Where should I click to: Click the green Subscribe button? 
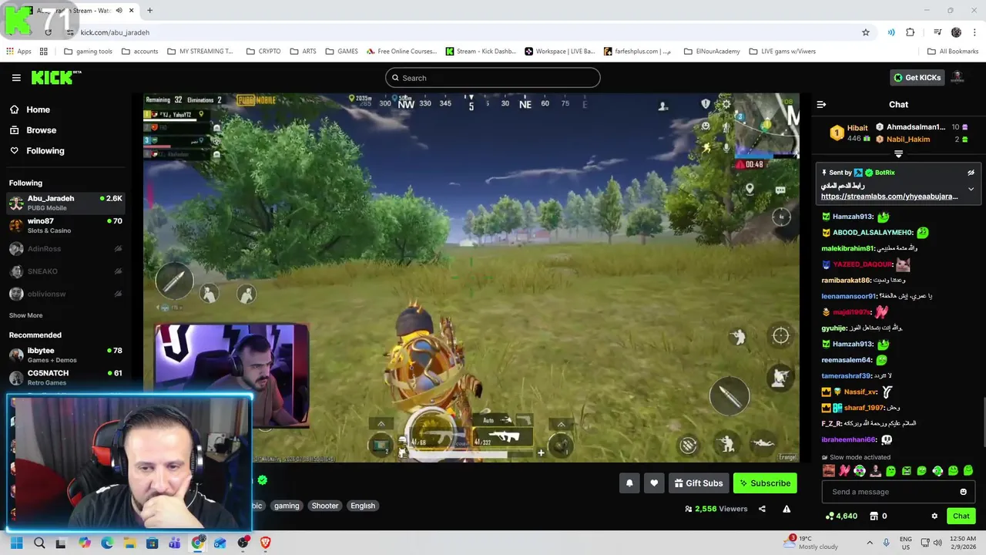(765, 483)
